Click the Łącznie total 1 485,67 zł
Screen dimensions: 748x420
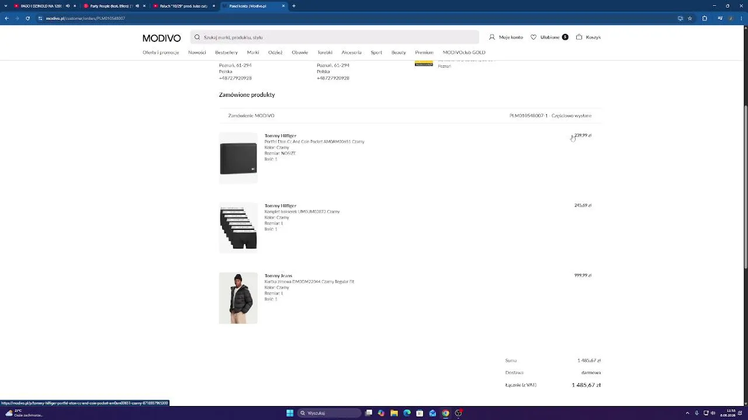coord(586,385)
